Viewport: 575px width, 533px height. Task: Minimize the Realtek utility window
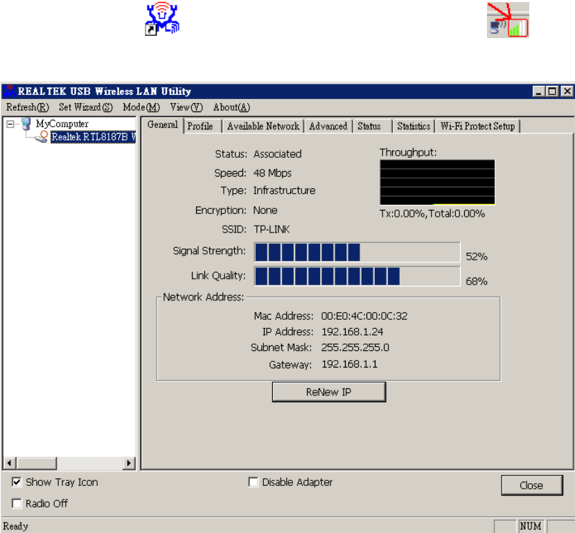coord(538,91)
